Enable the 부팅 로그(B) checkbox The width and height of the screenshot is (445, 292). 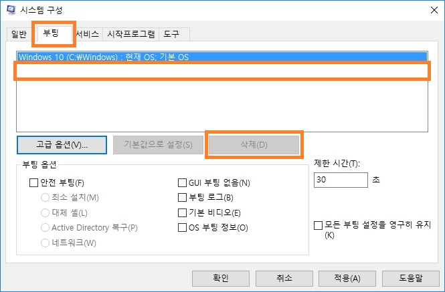182,197
